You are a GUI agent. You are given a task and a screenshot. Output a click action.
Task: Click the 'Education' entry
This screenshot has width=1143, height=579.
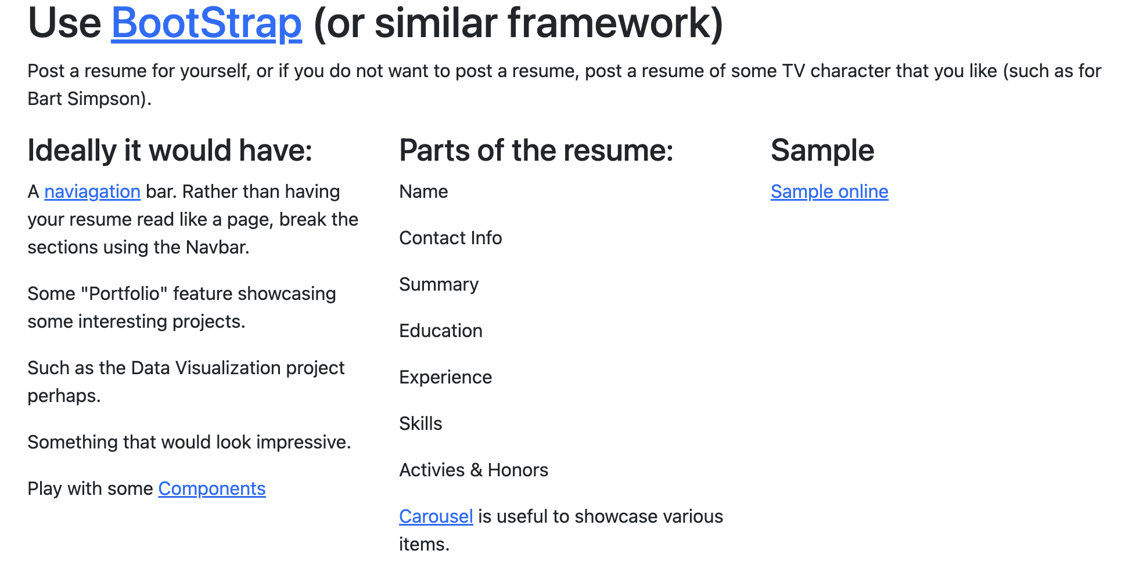pyautogui.click(x=440, y=331)
